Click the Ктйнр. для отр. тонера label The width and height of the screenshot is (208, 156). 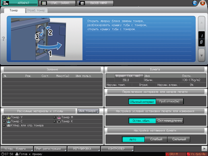[27, 125]
